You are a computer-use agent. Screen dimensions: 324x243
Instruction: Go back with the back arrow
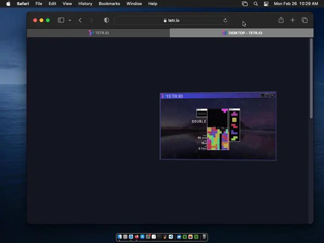[x=80, y=20]
